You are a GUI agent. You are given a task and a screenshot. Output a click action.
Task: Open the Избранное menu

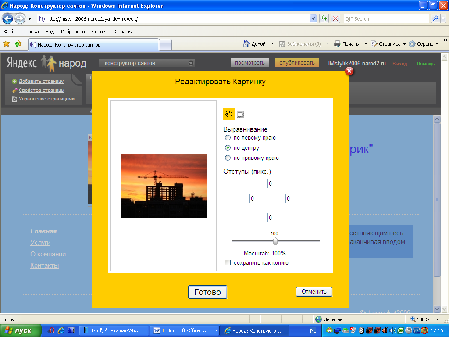[73, 32]
